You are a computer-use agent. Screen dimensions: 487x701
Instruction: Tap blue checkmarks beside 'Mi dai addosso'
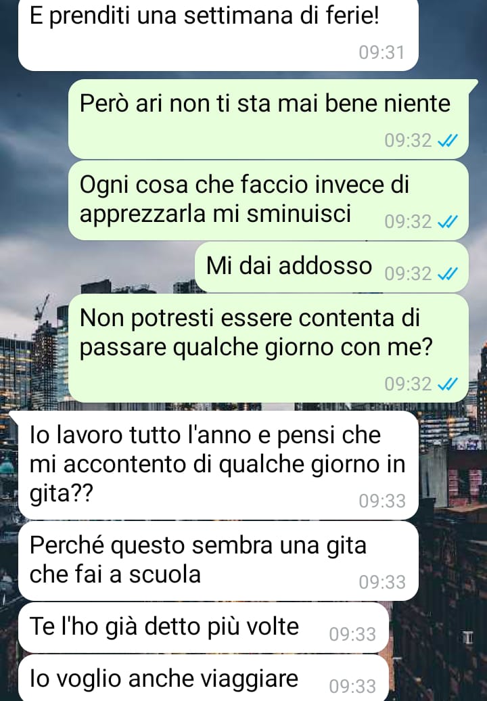coord(448,273)
